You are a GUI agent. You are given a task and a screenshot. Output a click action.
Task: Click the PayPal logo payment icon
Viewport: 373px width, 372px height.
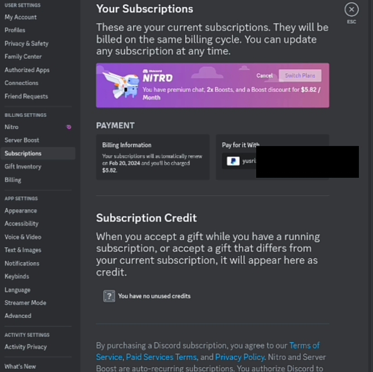click(233, 161)
